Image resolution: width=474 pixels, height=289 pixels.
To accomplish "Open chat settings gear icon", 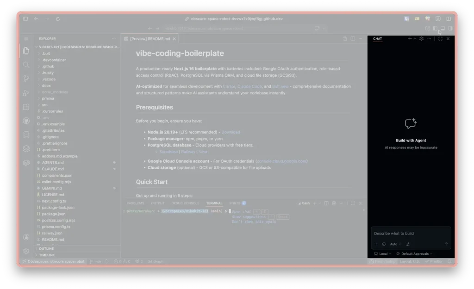I will [x=421, y=39].
